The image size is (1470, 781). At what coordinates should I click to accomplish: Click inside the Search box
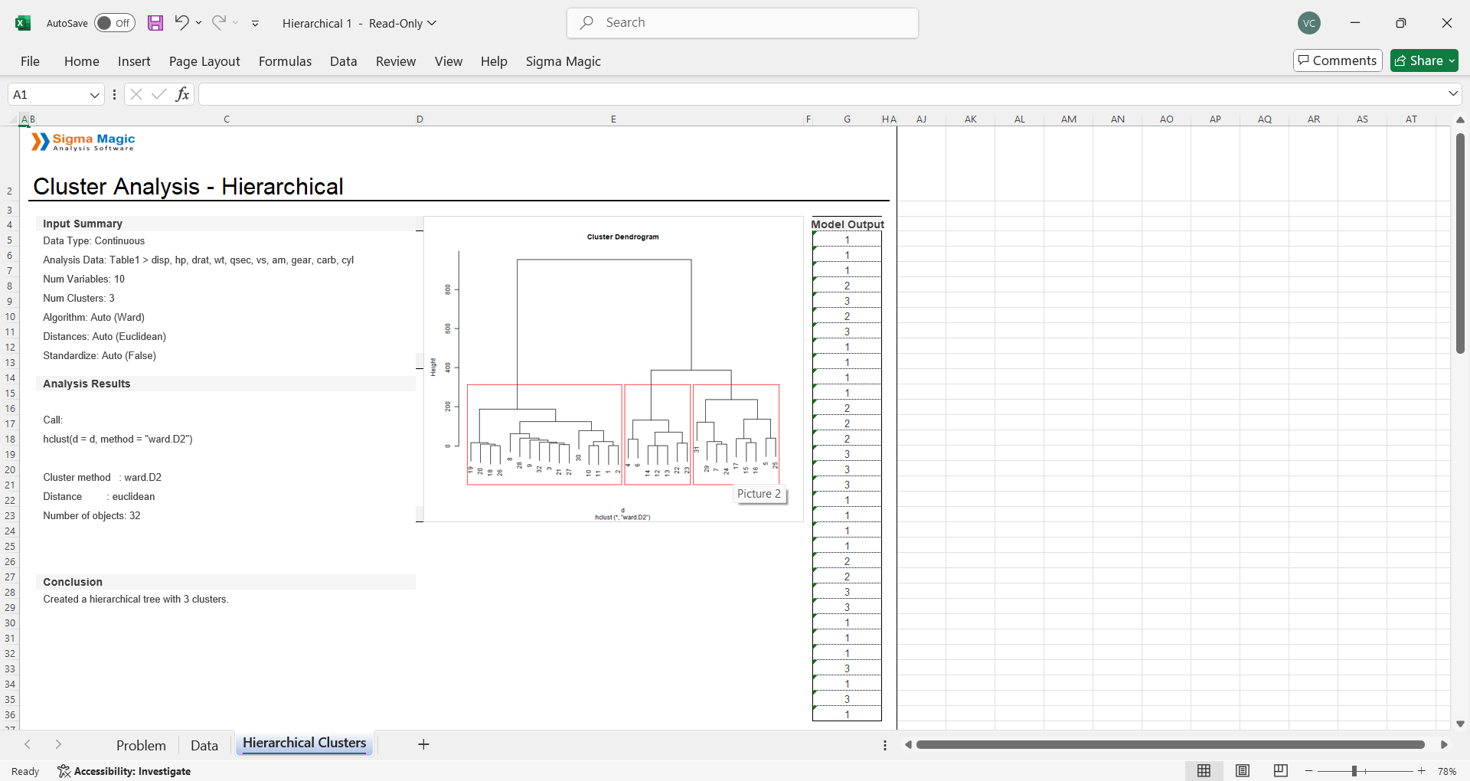(x=743, y=23)
